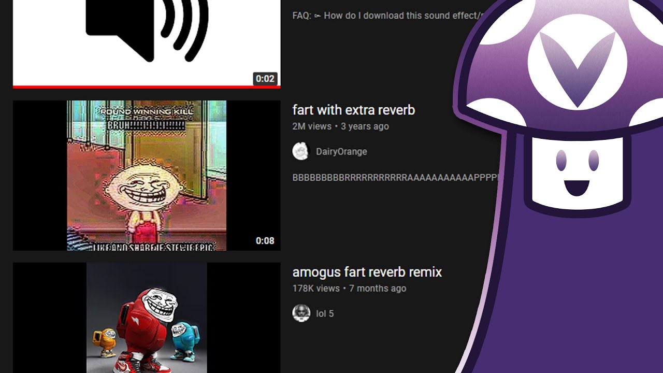Open video titled 'amogus fart reverb remix'
The height and width of the screenshot is (373, 663).
pos(367,272)
